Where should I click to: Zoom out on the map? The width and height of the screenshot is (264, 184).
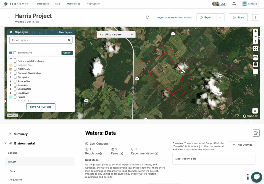point(255,36)
